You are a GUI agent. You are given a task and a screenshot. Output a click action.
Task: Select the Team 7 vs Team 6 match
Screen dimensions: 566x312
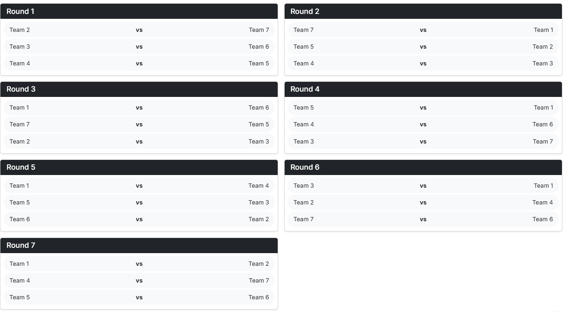[x=423, y=219]
